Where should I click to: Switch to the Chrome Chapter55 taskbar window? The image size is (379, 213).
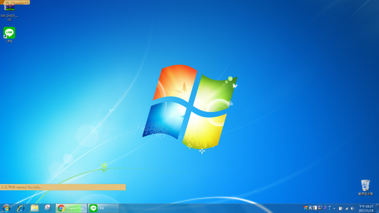(x=71, y=208)
